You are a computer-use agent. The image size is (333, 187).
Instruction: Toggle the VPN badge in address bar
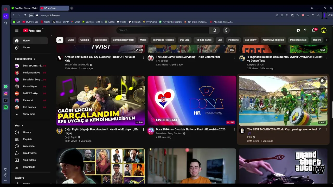(32, 15)
